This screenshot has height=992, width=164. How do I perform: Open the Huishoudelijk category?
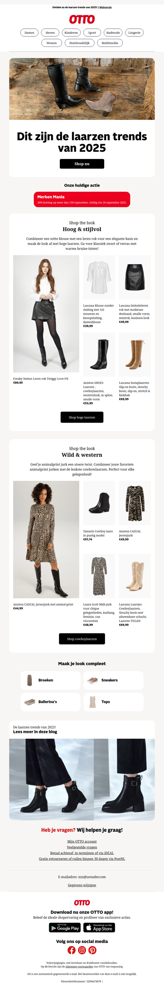[80, 43]
